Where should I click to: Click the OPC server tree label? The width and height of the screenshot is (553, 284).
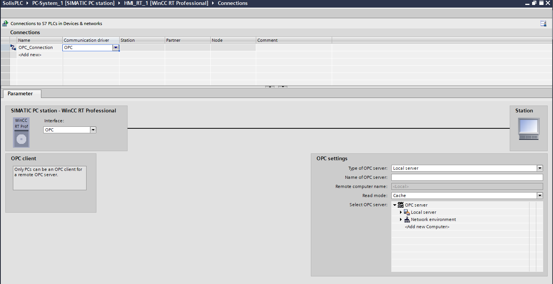416,205
